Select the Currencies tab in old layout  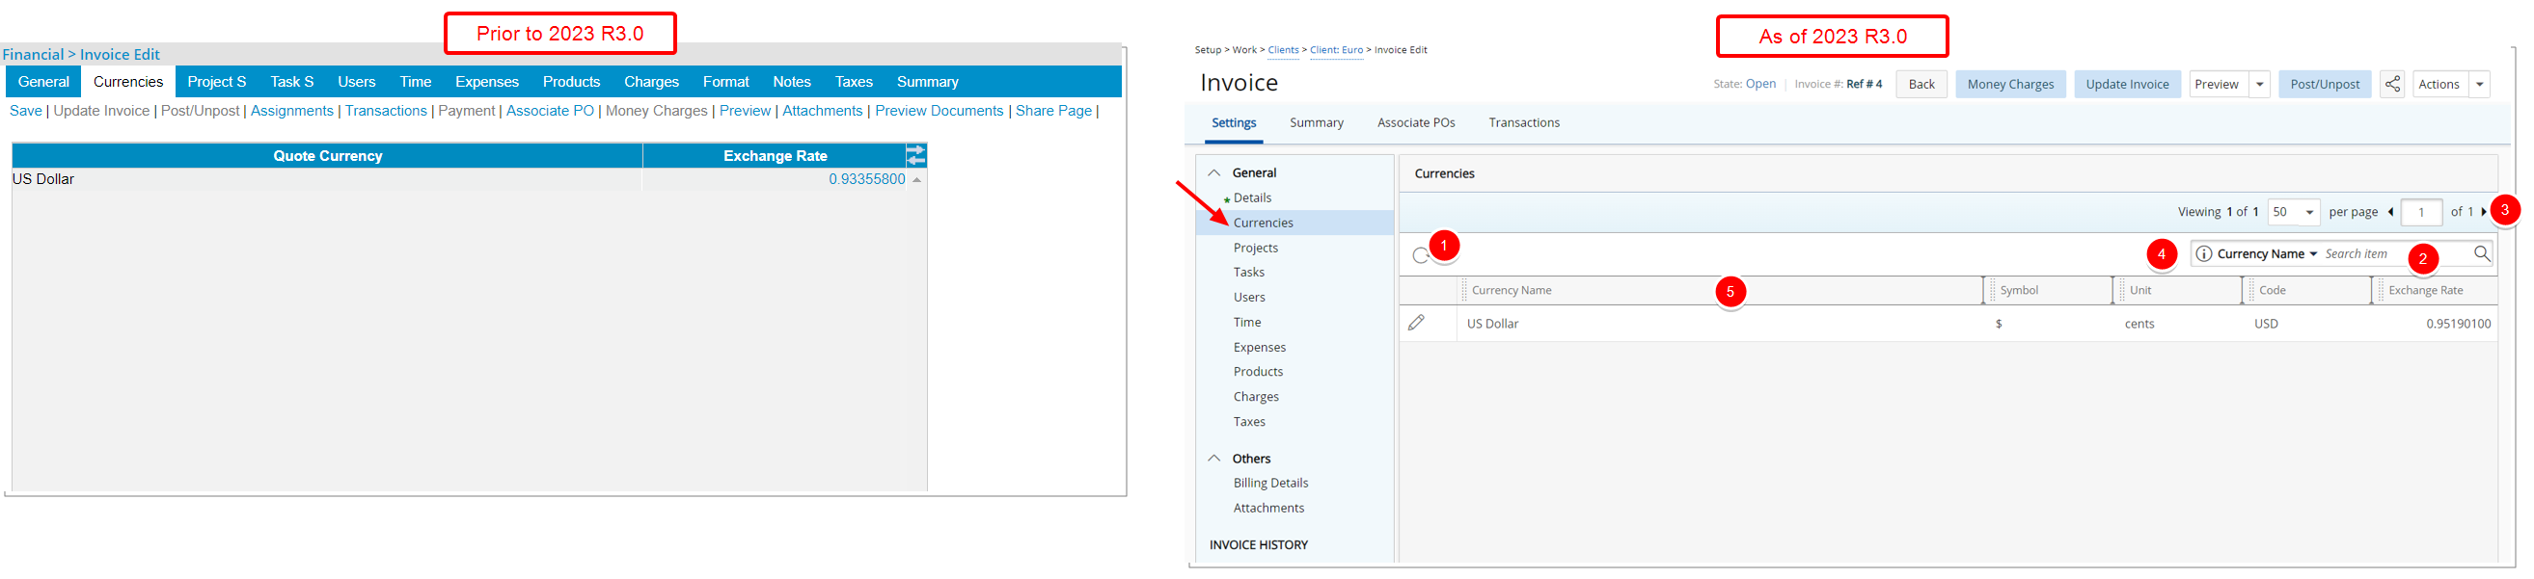128,82
